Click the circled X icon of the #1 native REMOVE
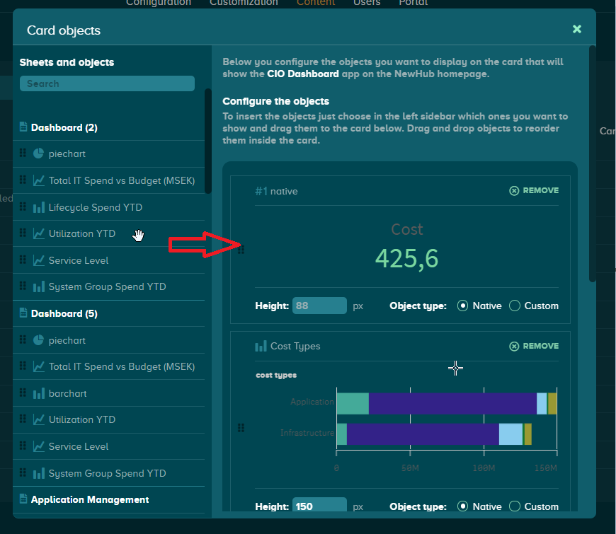 [514, 191]
